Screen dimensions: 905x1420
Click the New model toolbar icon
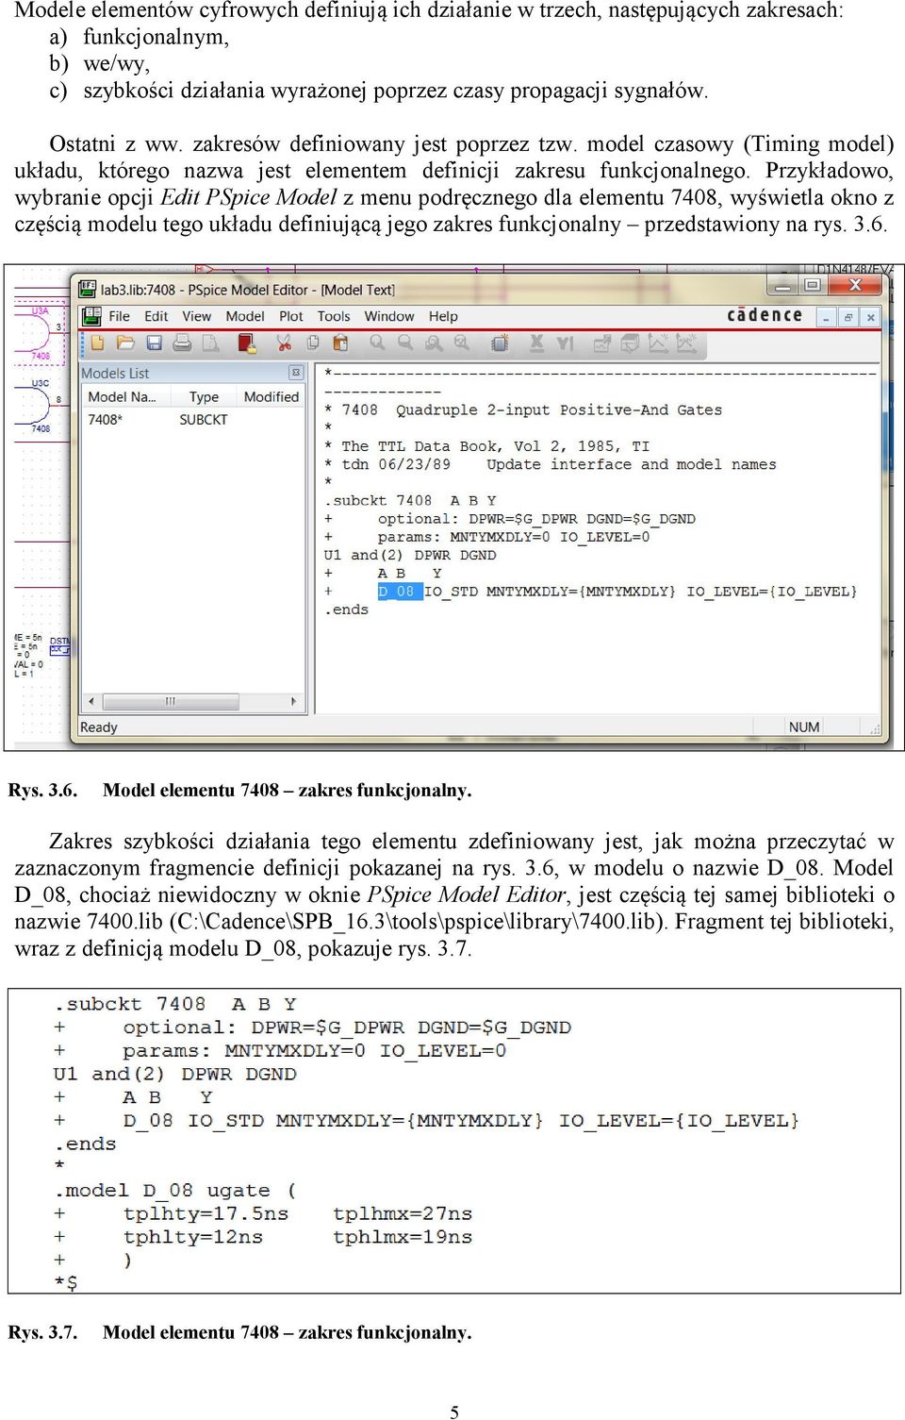tap(97, 342)
